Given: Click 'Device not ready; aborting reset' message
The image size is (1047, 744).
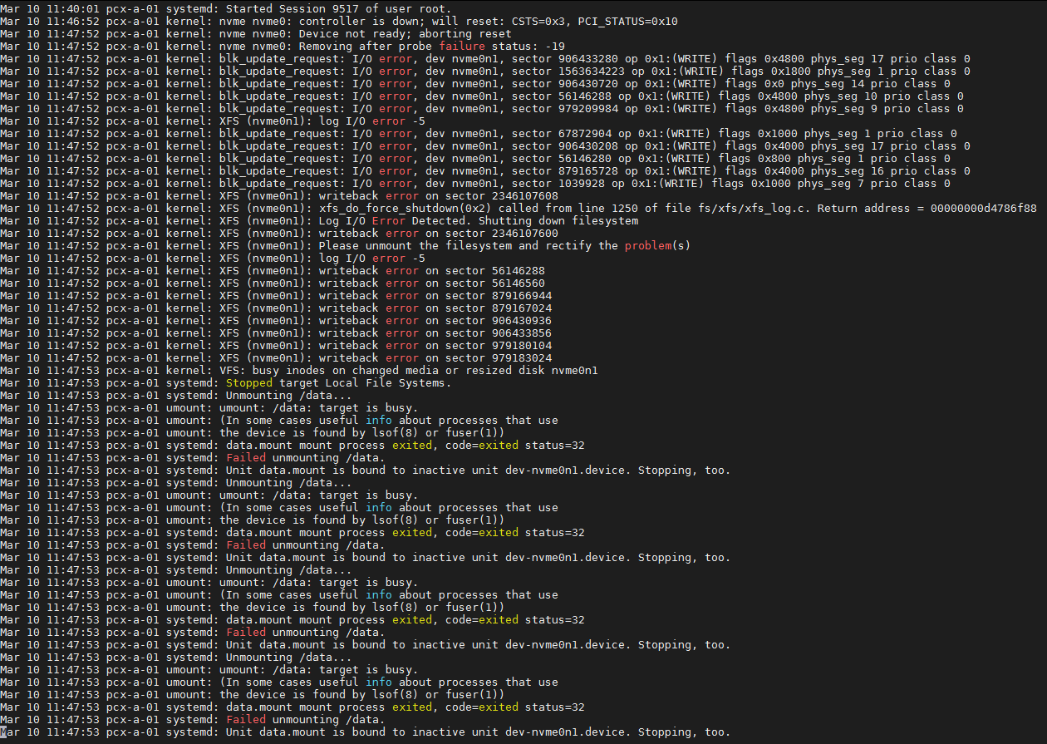Looking at the screenshot, I should [x=406, y=33].
